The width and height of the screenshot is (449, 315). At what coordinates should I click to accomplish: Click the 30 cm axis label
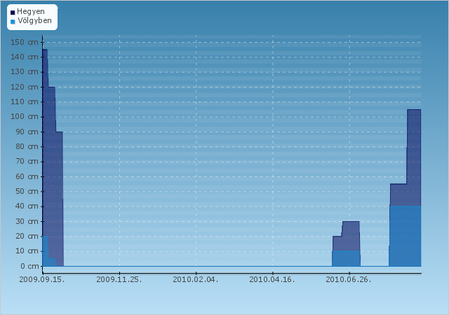(27, 221)
